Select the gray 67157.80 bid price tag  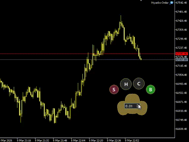click(x=182, y=59)
